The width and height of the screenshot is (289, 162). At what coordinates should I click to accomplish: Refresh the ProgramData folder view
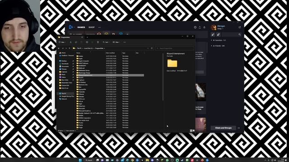[x=152, y=48]
